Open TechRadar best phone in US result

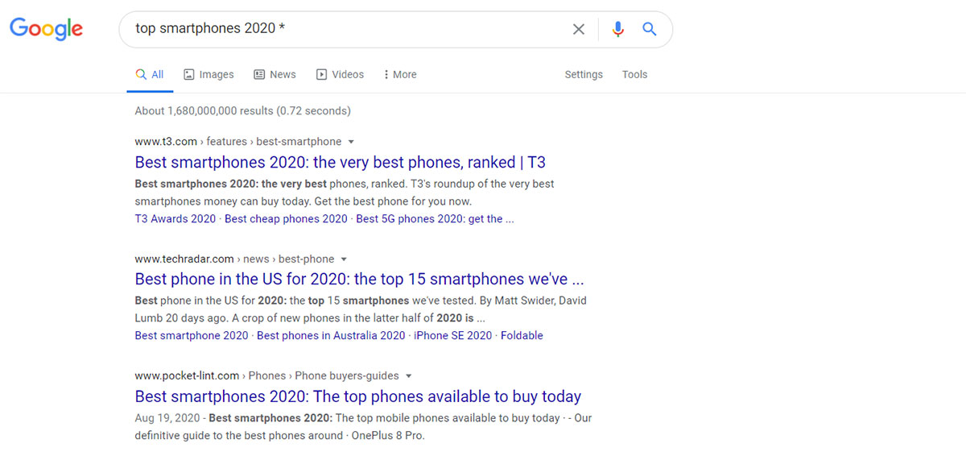pos(359,280)
